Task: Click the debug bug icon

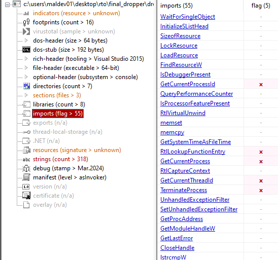Action: (x=26, y=168)
